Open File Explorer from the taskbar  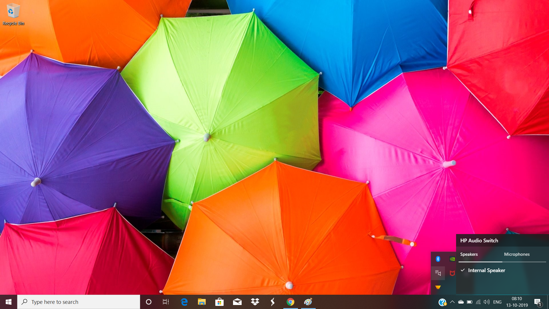[x=202, y=302]
